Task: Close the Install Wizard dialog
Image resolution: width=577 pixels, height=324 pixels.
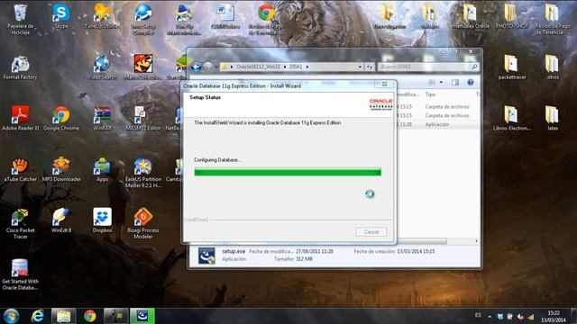Action: [384, 84]
